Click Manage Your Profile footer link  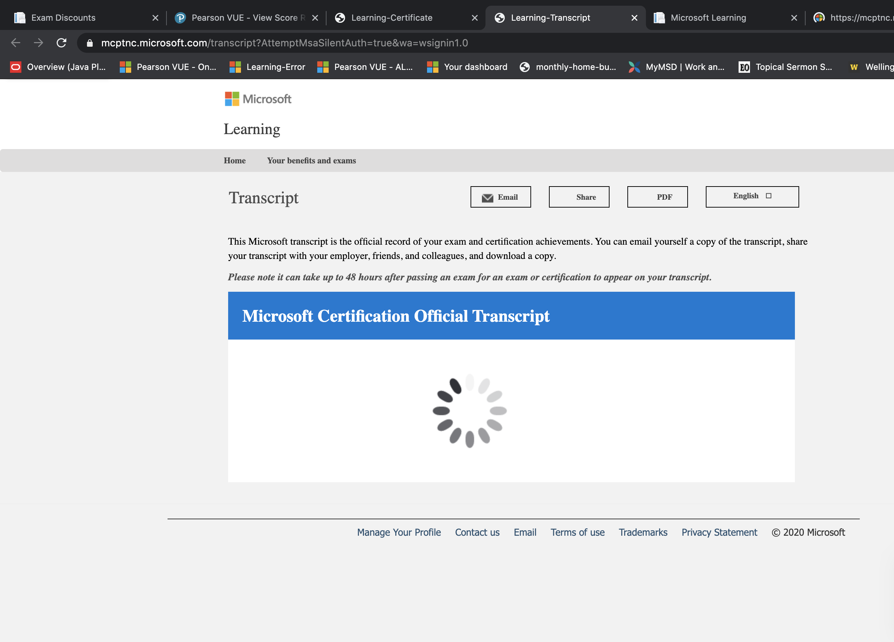click(399, 533)
